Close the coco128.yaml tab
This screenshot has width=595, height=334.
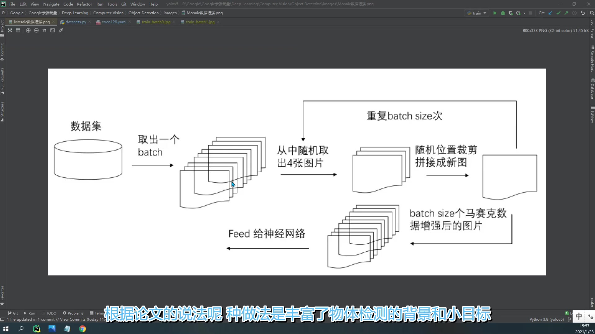tap(130, 22)
